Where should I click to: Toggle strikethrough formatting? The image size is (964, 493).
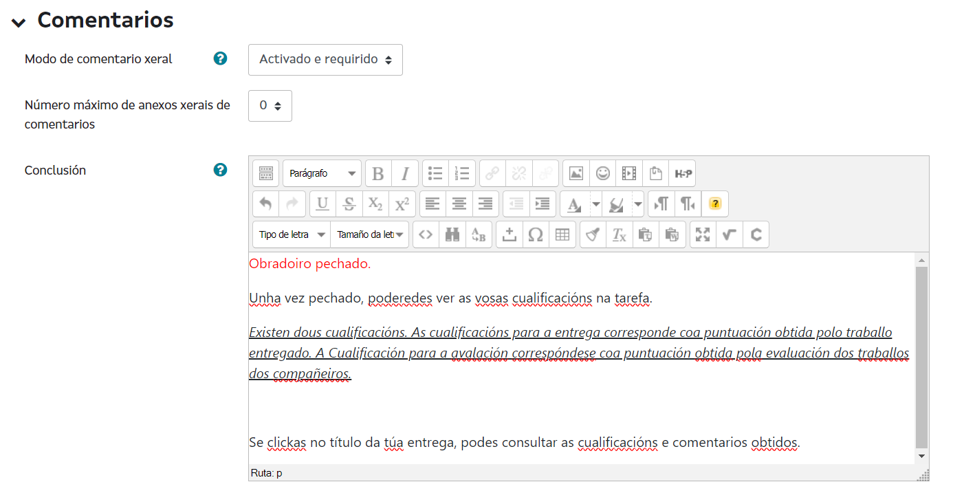(349, 204)
